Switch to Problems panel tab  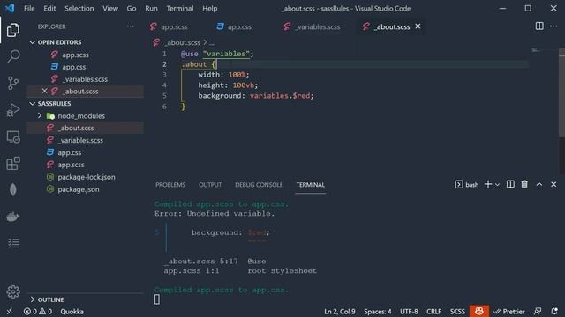(x=170, y=184)
